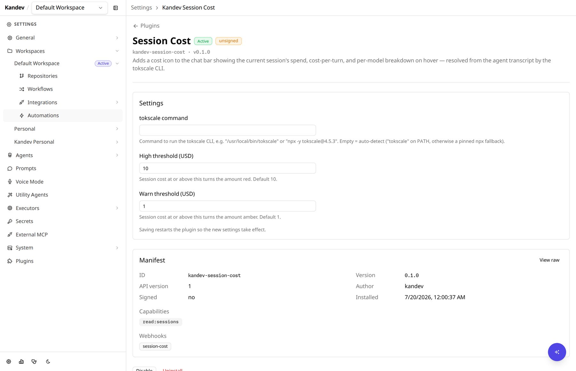The width and height of the screenshot is (576, 371).
Task: Click the Kandev logo text
Action: pyautogui.click(x=14, y=8)
